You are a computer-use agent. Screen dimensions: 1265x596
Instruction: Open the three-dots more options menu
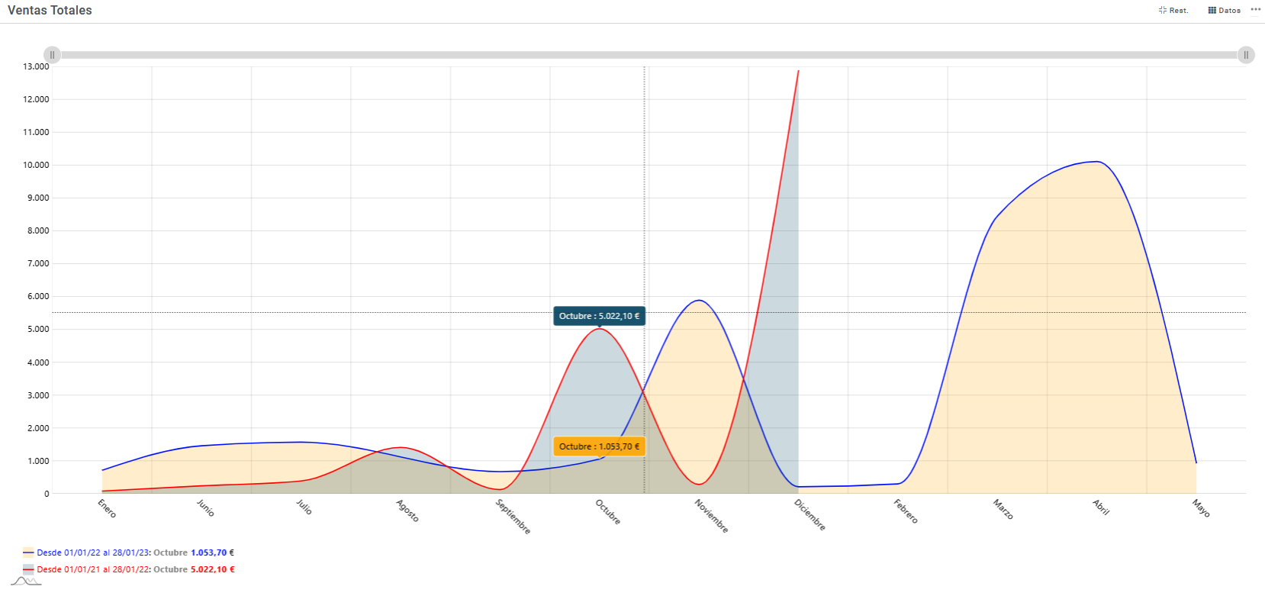coord(1255,10)
